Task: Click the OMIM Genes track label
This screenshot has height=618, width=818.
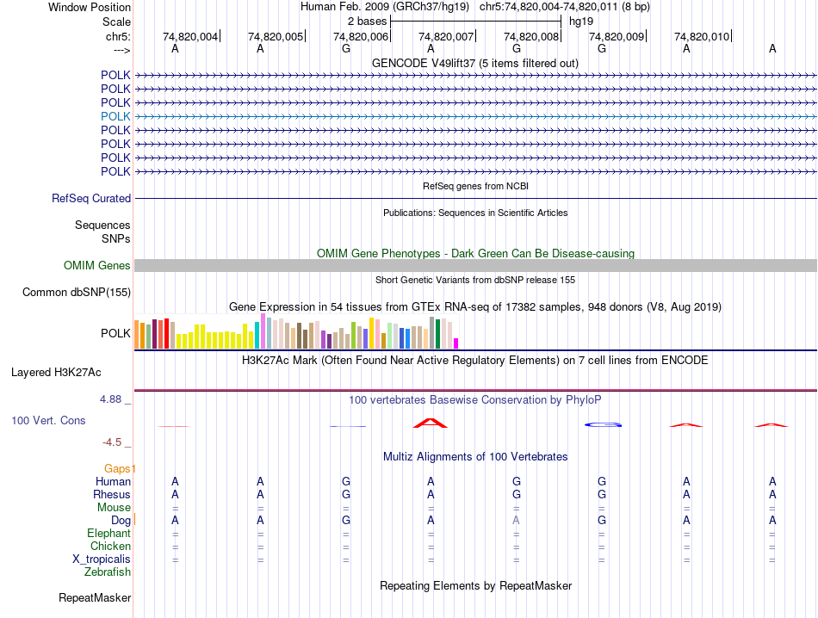Action: tap(96, 265)
